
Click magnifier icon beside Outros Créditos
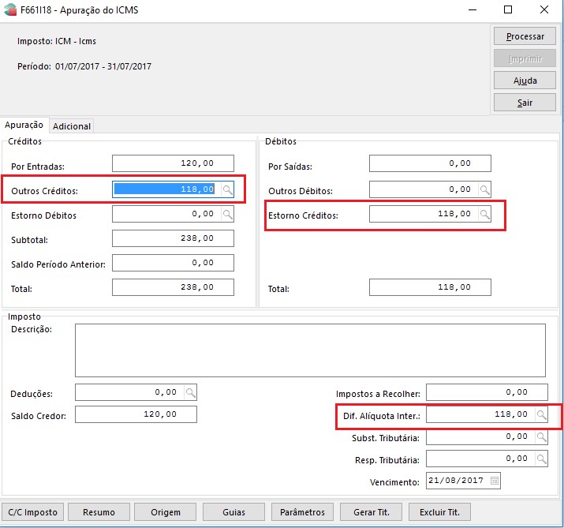click(x=227, y=189)
